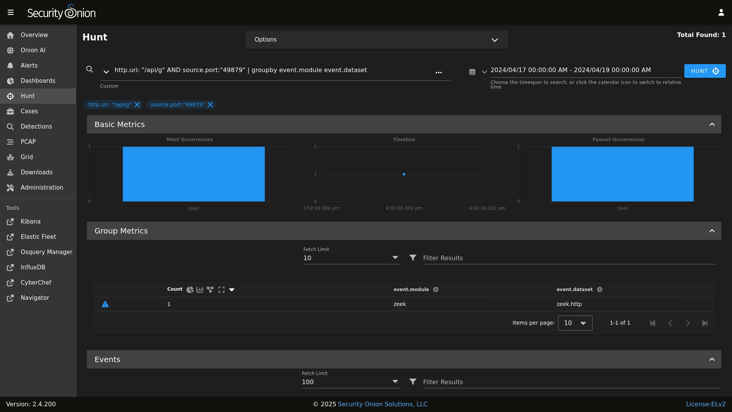The image size is (732, 412).
Task: Navigate to the Alerts page
Action: 29,65
